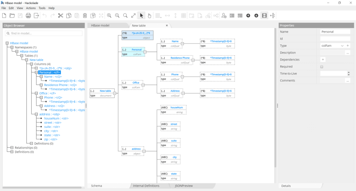Open the Actions menu
Image resolution: width=356 pixels, height=191 pixels.
(31, 8)
